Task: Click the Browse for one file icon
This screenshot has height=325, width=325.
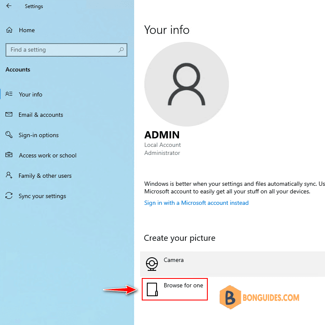Action: [x=152, y=289]
